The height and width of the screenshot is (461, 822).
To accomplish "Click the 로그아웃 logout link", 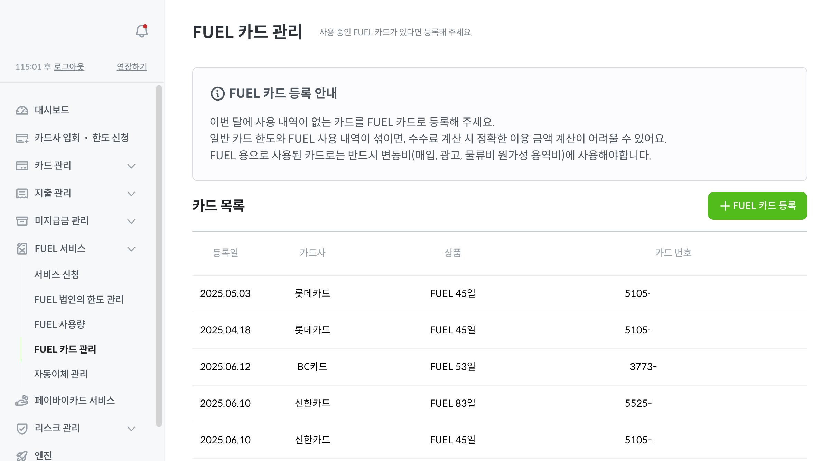I will tap(69, 67).
